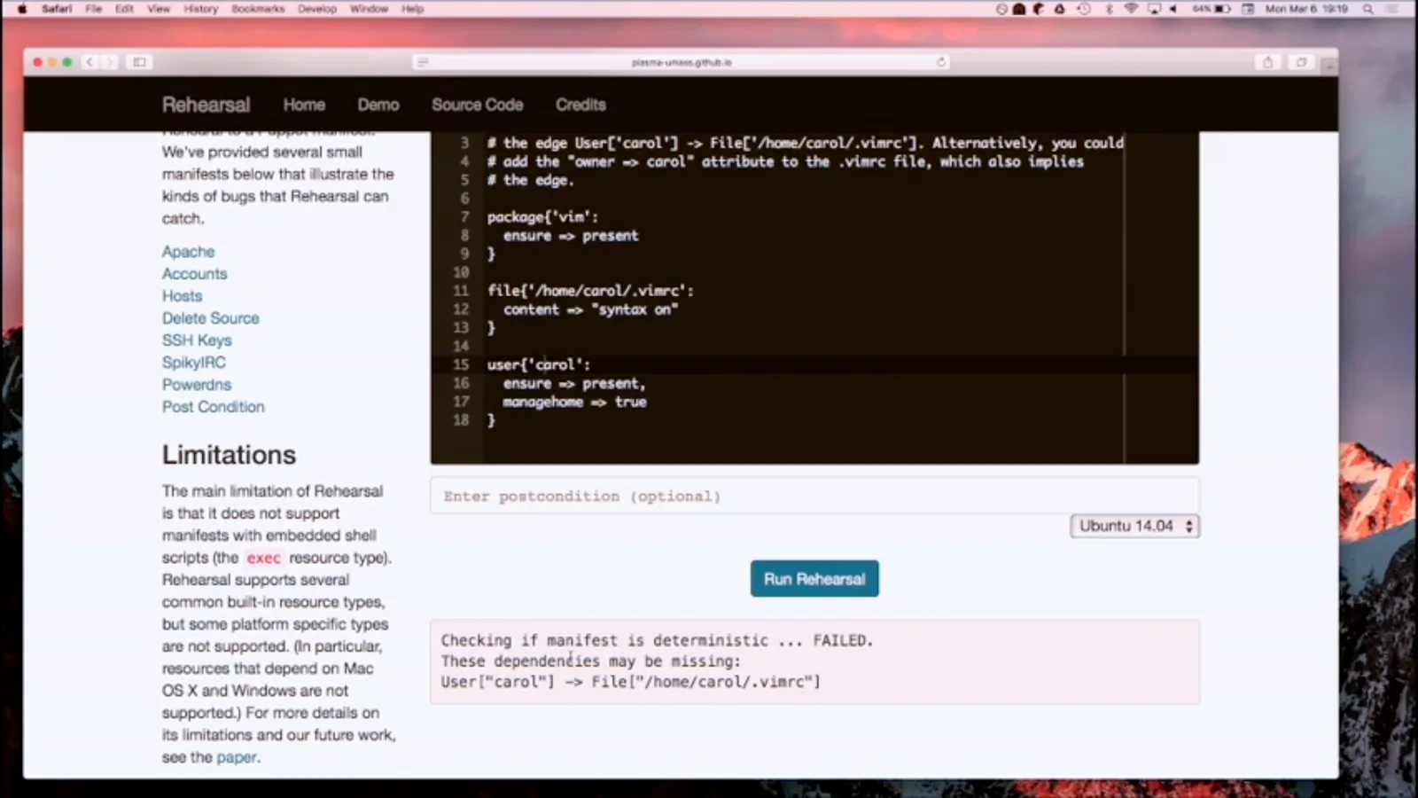
Task: Click code line user{'carol'}:
Action: pos(538,364)
